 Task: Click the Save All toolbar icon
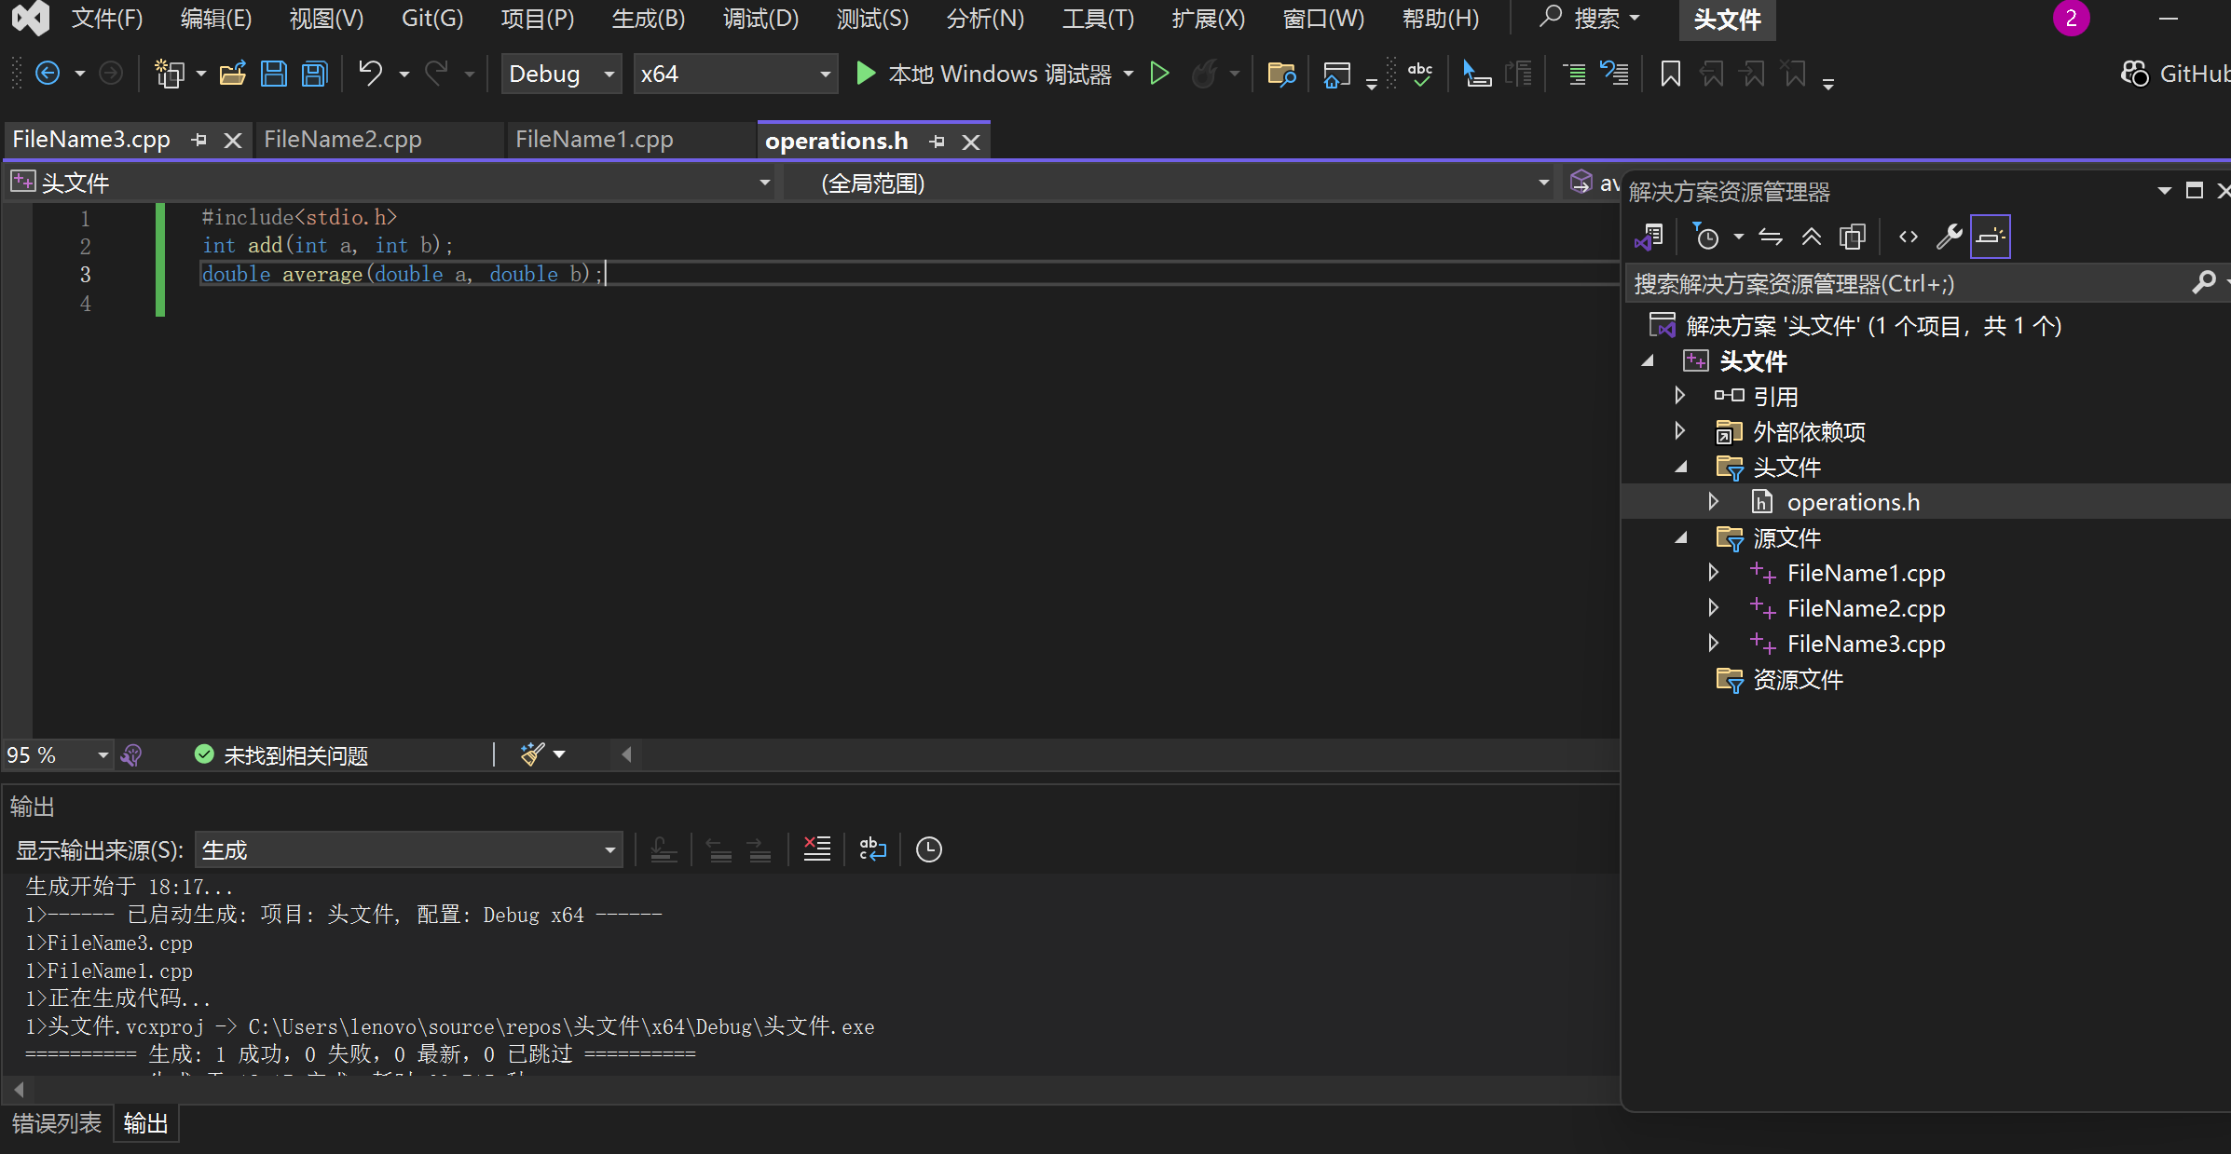pos(315,74)
